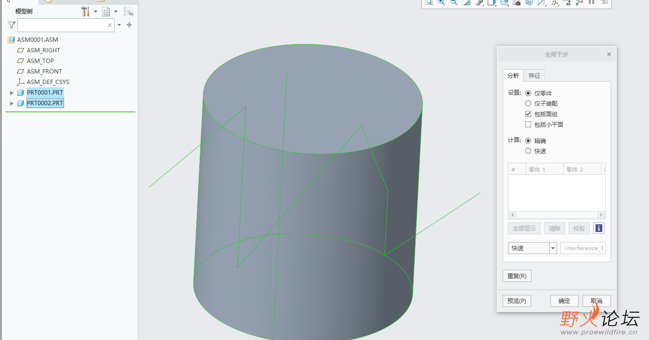The width and height of the screenshot is (649, 340).
Task: Click the View Manager icon
Action: coord(504,2)
